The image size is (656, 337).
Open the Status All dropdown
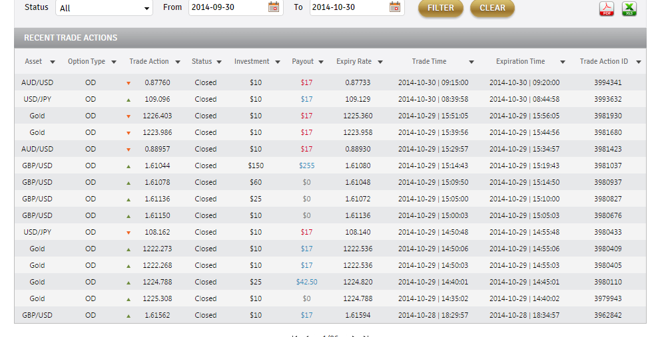tap(104, 7)
